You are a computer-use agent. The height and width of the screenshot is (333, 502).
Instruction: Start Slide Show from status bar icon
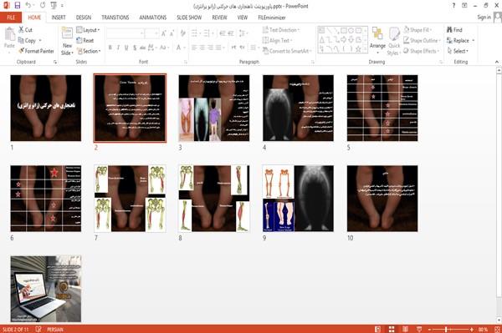click(x=419, y=329)
